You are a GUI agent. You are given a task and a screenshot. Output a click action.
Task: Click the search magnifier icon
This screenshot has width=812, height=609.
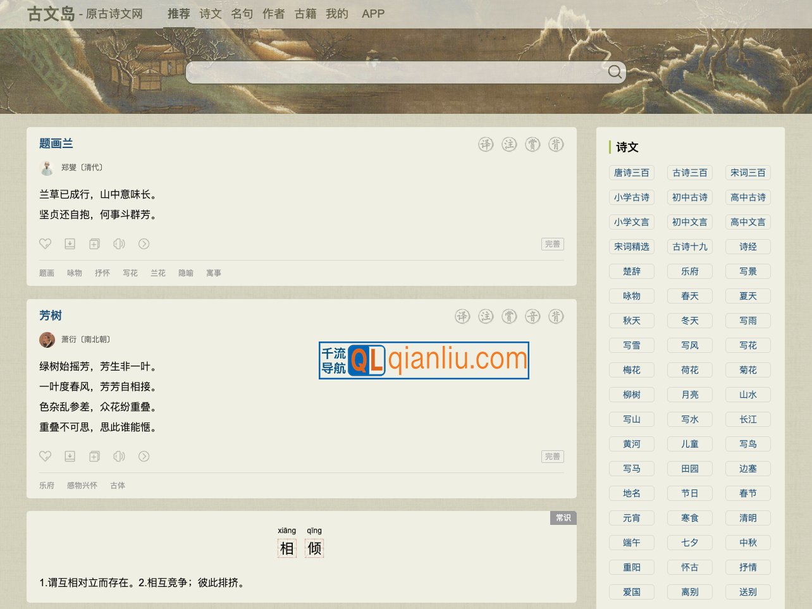click(614, 72)
